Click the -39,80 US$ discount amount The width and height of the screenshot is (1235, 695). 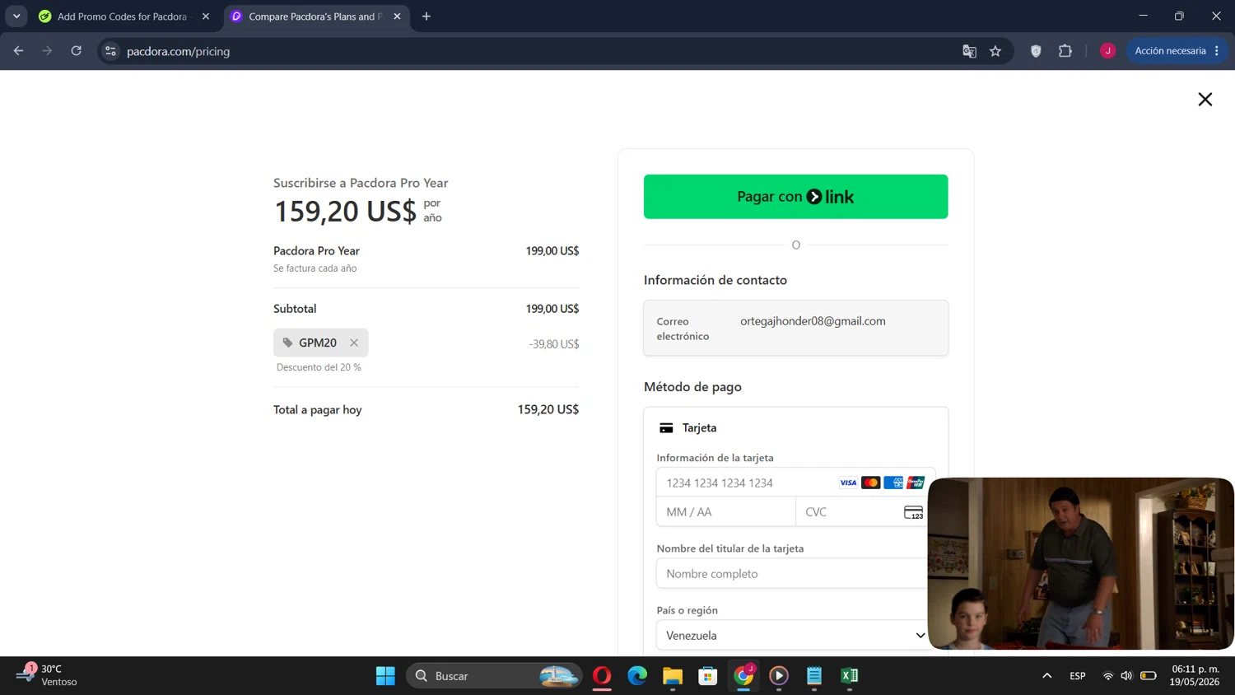pyautogui.click(x=554, y=344)
